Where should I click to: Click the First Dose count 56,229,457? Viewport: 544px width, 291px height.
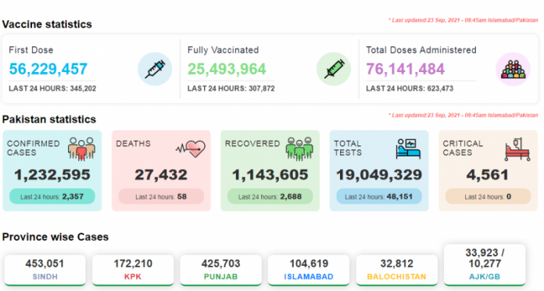click(x=48, y=69)
